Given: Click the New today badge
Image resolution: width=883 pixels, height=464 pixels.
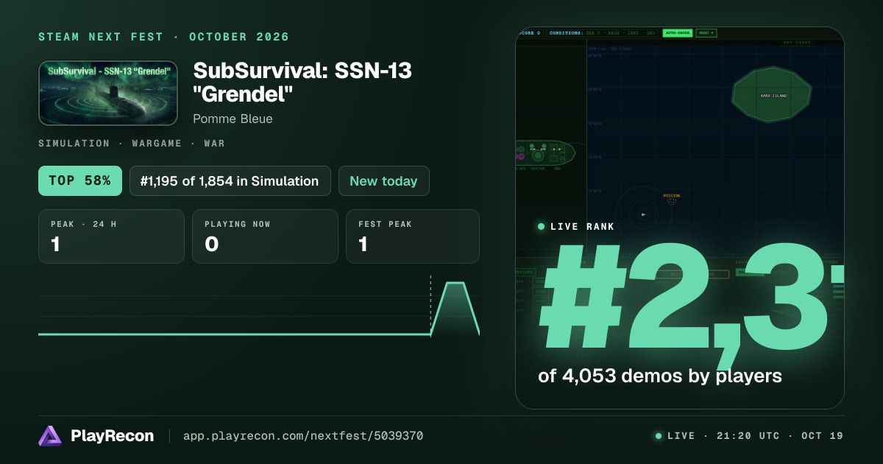Looking at the screenshot, I should (x=383, y=180).
